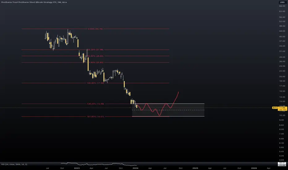Click the 2026 label on the time axis
This screenshot has width=288, height=170.
tap(254, 168)
